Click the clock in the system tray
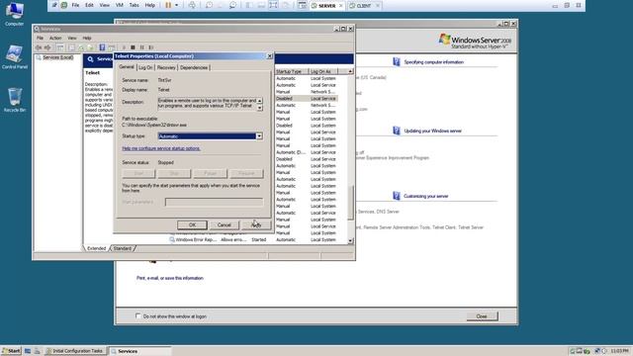Screen dimensions: 633x356 coord(620,351)
